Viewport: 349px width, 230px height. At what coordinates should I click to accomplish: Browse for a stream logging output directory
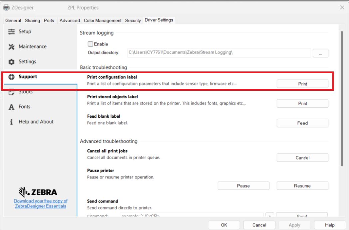[x=320, y=53]
